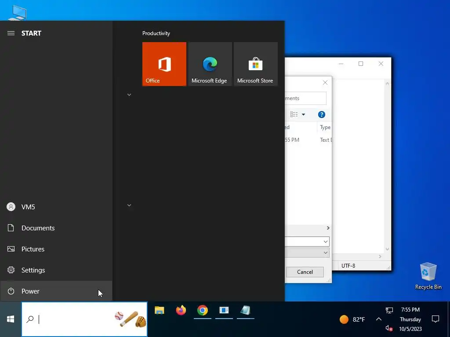
Task: Expand the save as type combo box
Action: [x=326, y=253]
